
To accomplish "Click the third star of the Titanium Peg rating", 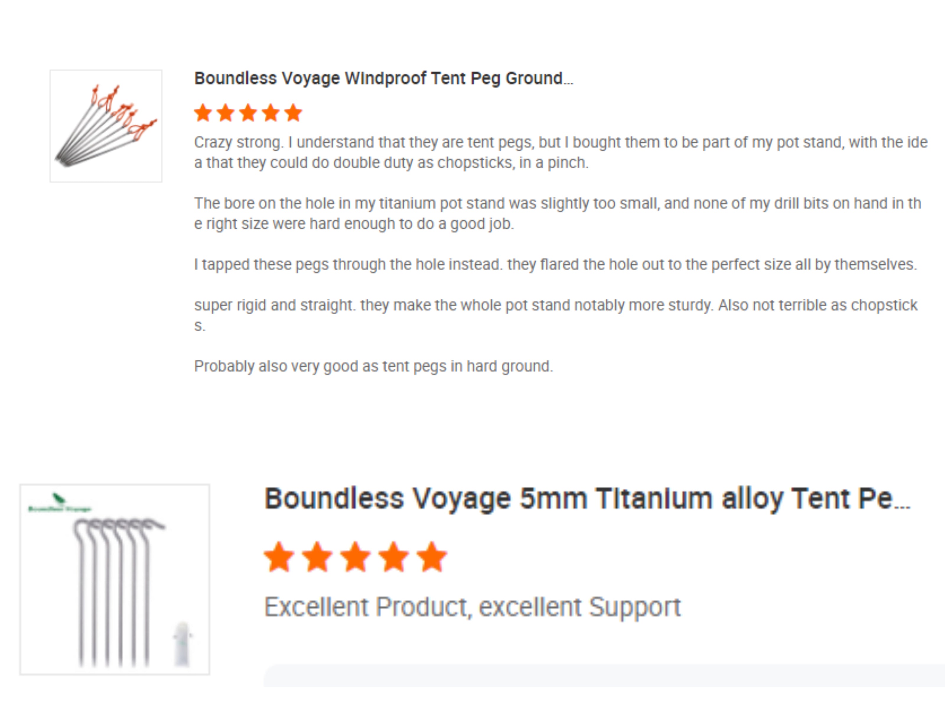I will point(356,557).
